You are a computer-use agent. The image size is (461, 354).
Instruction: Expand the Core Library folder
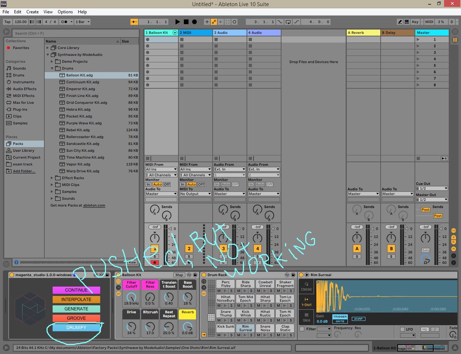(48, 48)
